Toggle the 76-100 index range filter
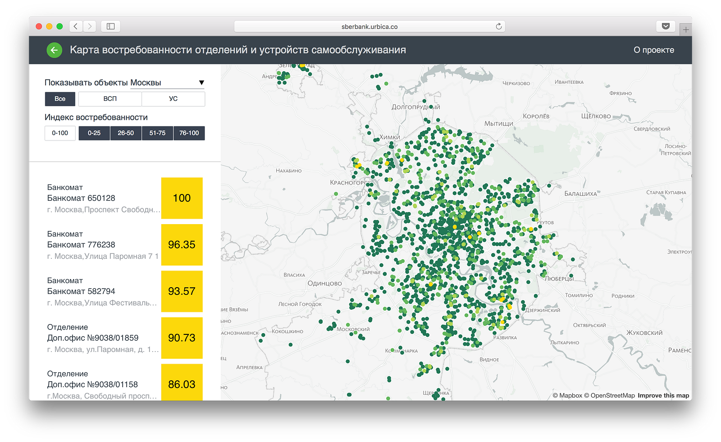This screenshot has height=442, width=721. [189, 133]
